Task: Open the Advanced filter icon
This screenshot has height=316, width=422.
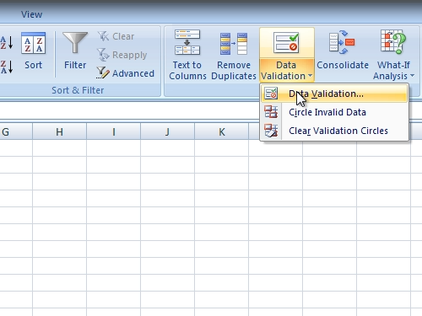Action: [x=102, y=72]
